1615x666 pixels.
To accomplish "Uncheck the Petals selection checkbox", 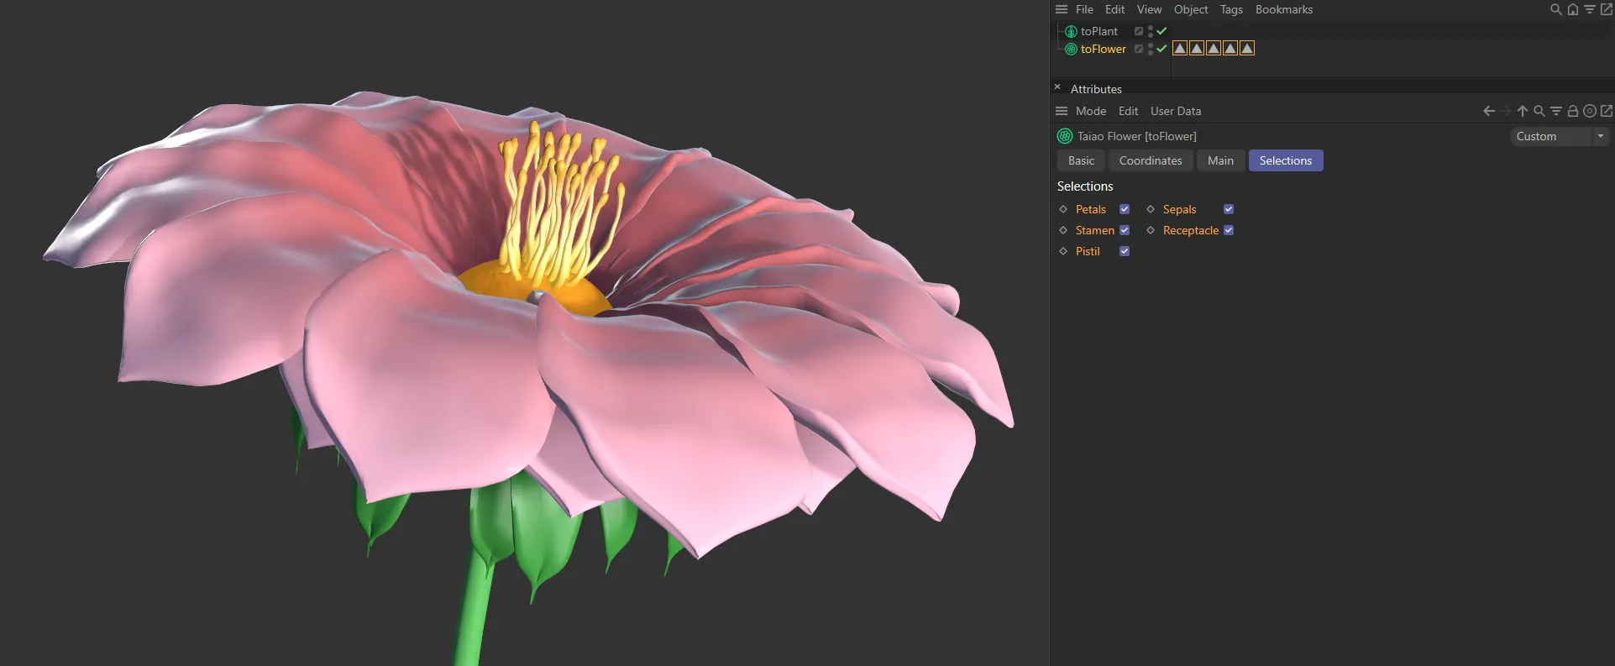I will tap(1125, 209).
